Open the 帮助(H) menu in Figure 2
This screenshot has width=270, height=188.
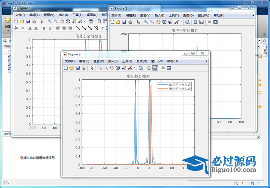point(219,15)
